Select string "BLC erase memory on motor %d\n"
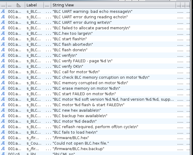 (86, 88)
